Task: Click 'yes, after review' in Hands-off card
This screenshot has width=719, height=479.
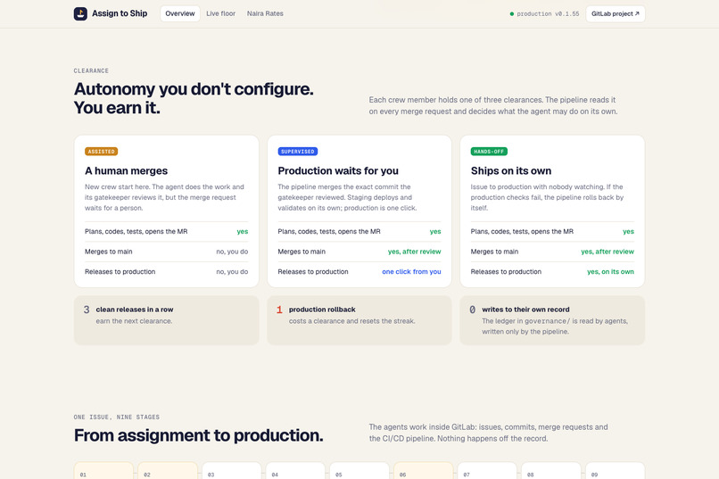Action: click(x=607, y=252)
